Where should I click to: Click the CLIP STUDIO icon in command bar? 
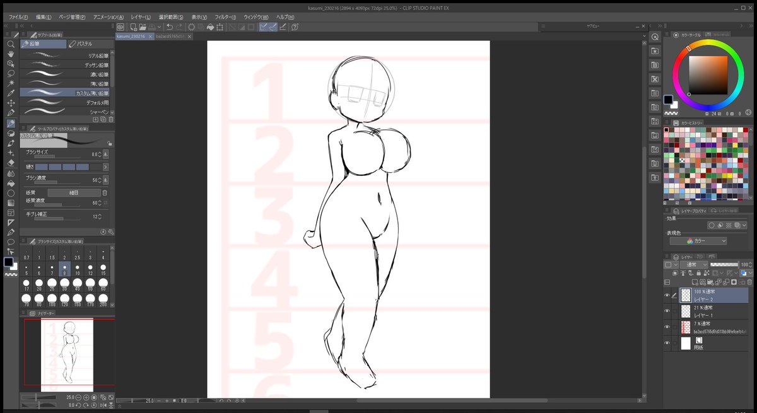point(120,27)
